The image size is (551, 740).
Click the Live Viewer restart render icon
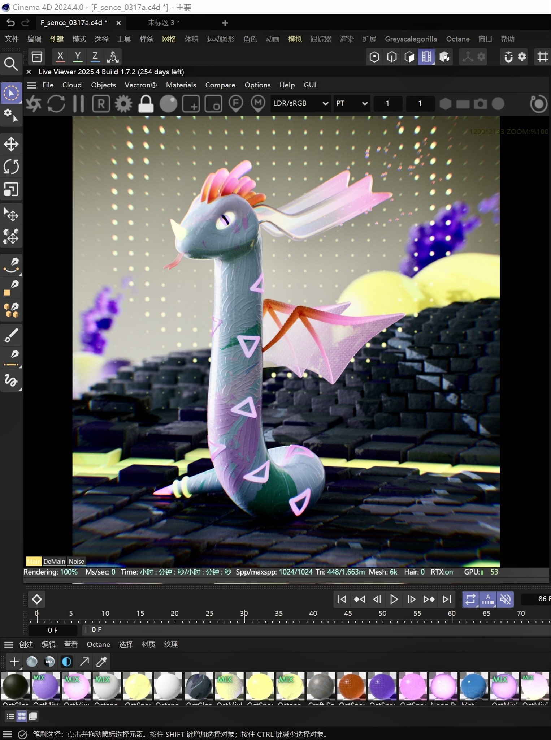[x=56, y=104]
